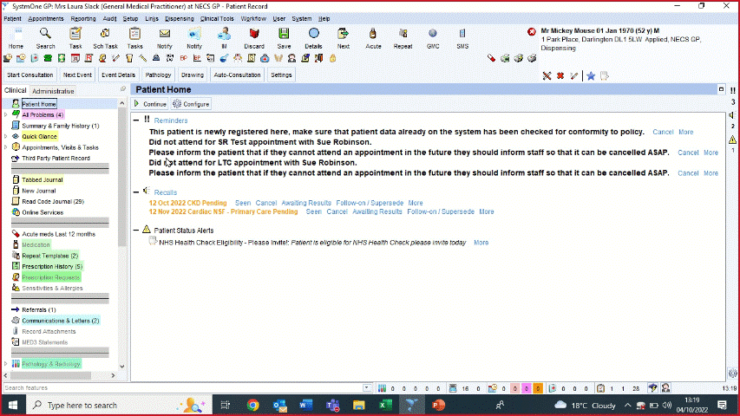Click the Pathology button
This screenshot has height=416, width=740.
[158, 75]
